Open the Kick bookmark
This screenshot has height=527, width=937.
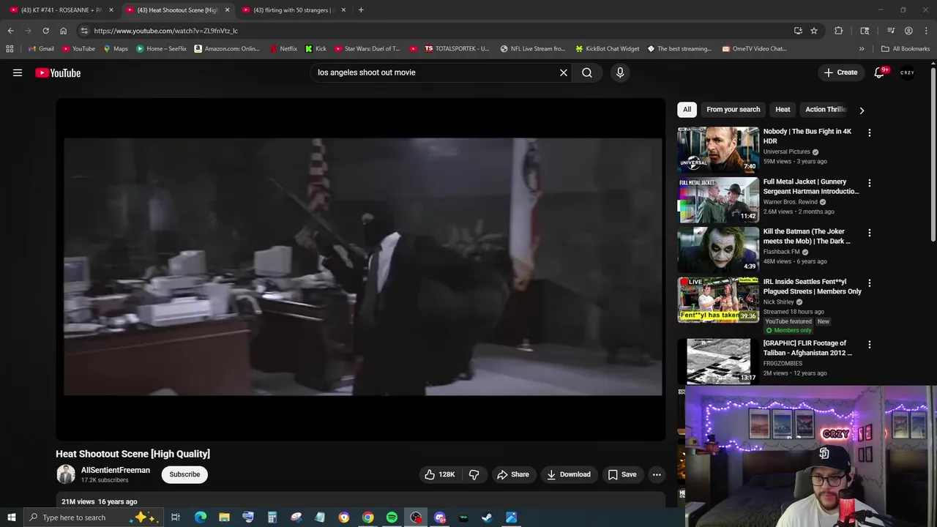click(316, 49)
